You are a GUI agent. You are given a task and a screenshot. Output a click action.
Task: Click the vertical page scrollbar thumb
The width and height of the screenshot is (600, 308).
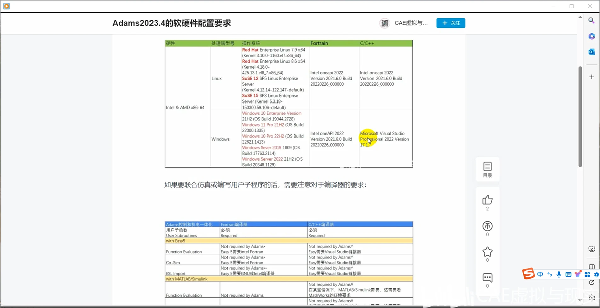[580, 117]
